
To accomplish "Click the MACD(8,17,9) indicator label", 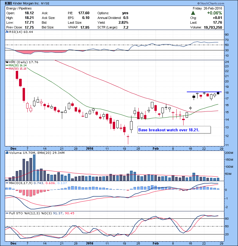I will (x=21, y=183).
